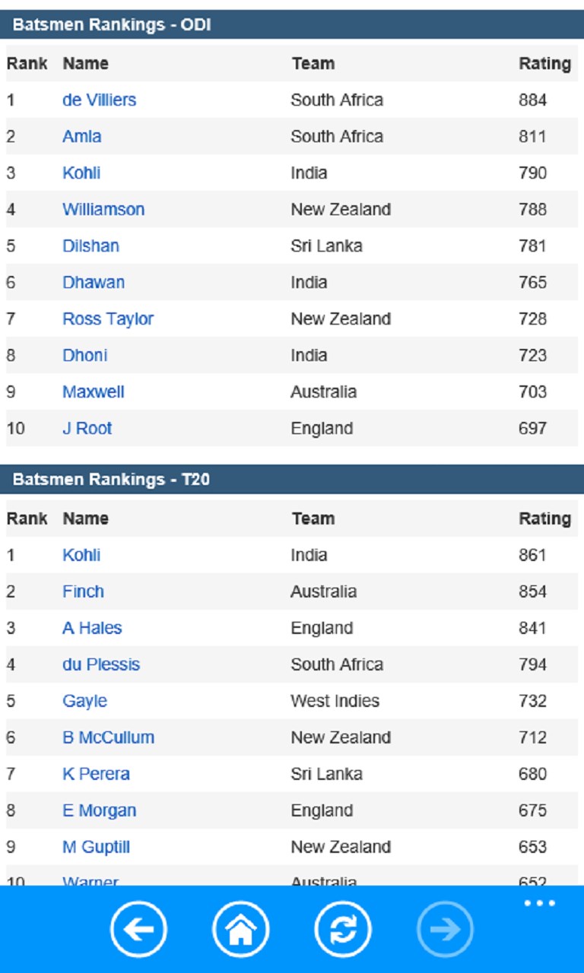Screen dimensions: 584x973
Task: Select the Batsmen Rankings - T20 header
Action: (x=111, y=480)
